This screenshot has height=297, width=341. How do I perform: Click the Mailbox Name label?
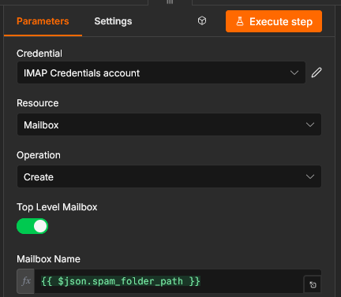tap(48, 259)
